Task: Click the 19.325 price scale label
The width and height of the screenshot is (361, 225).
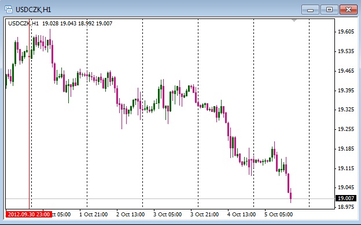Action: [x=346, y=110]
